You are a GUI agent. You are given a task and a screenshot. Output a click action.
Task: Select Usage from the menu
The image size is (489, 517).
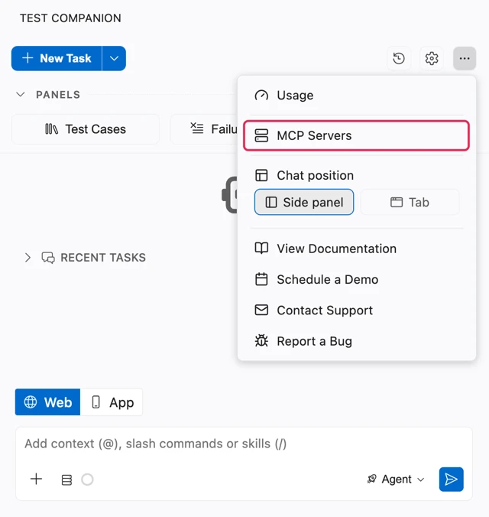[357, 96]
